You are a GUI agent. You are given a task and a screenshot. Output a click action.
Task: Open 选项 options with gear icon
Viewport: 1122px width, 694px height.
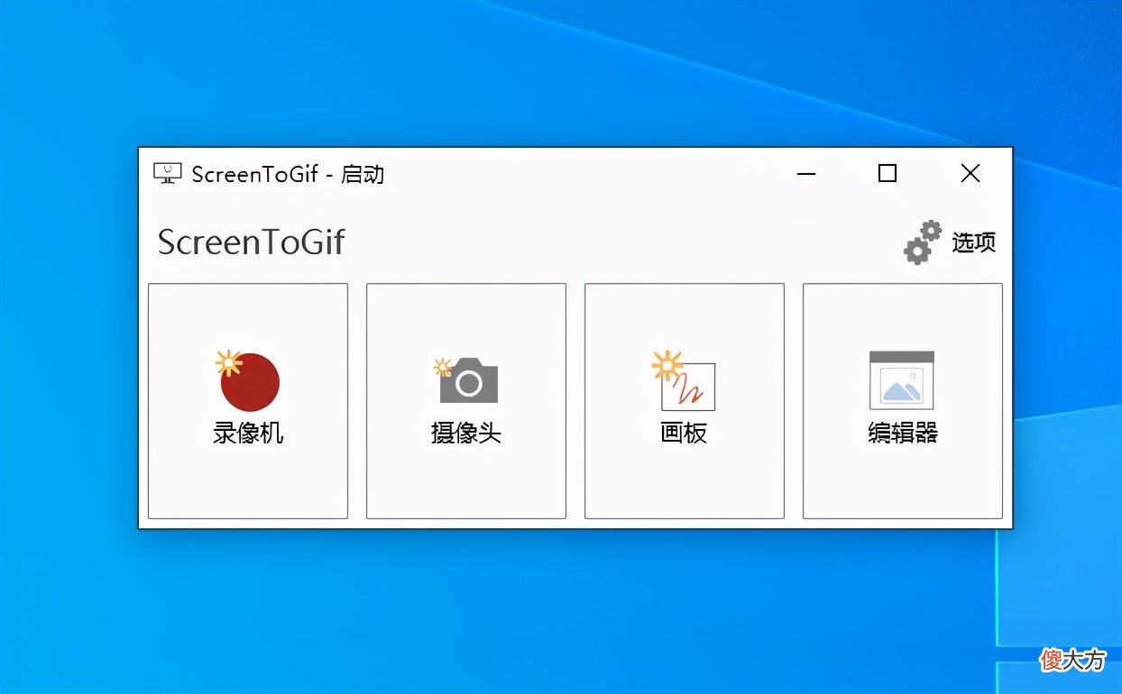point(950,242)
